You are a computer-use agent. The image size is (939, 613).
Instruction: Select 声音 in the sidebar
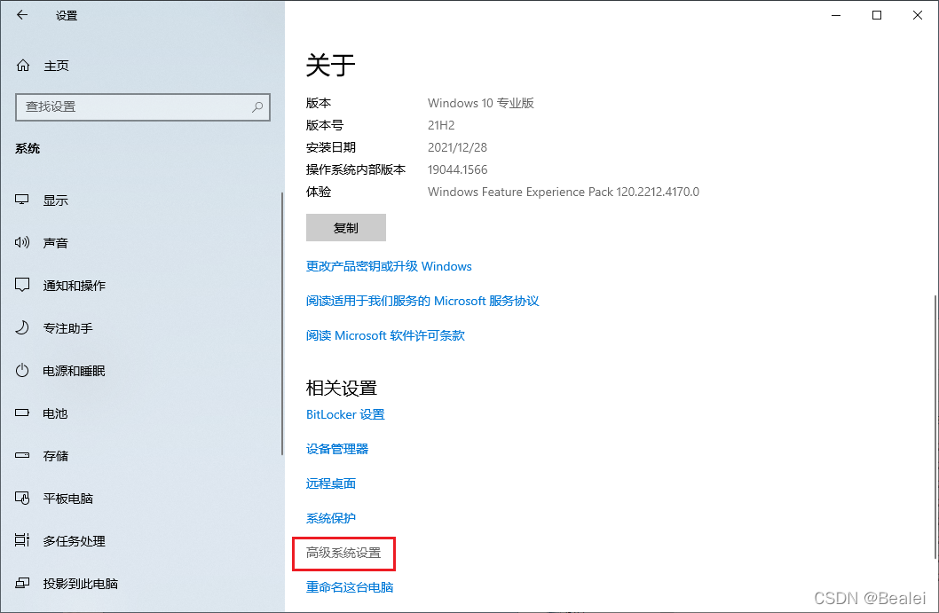pyautogui.click(x=56, y=243)
